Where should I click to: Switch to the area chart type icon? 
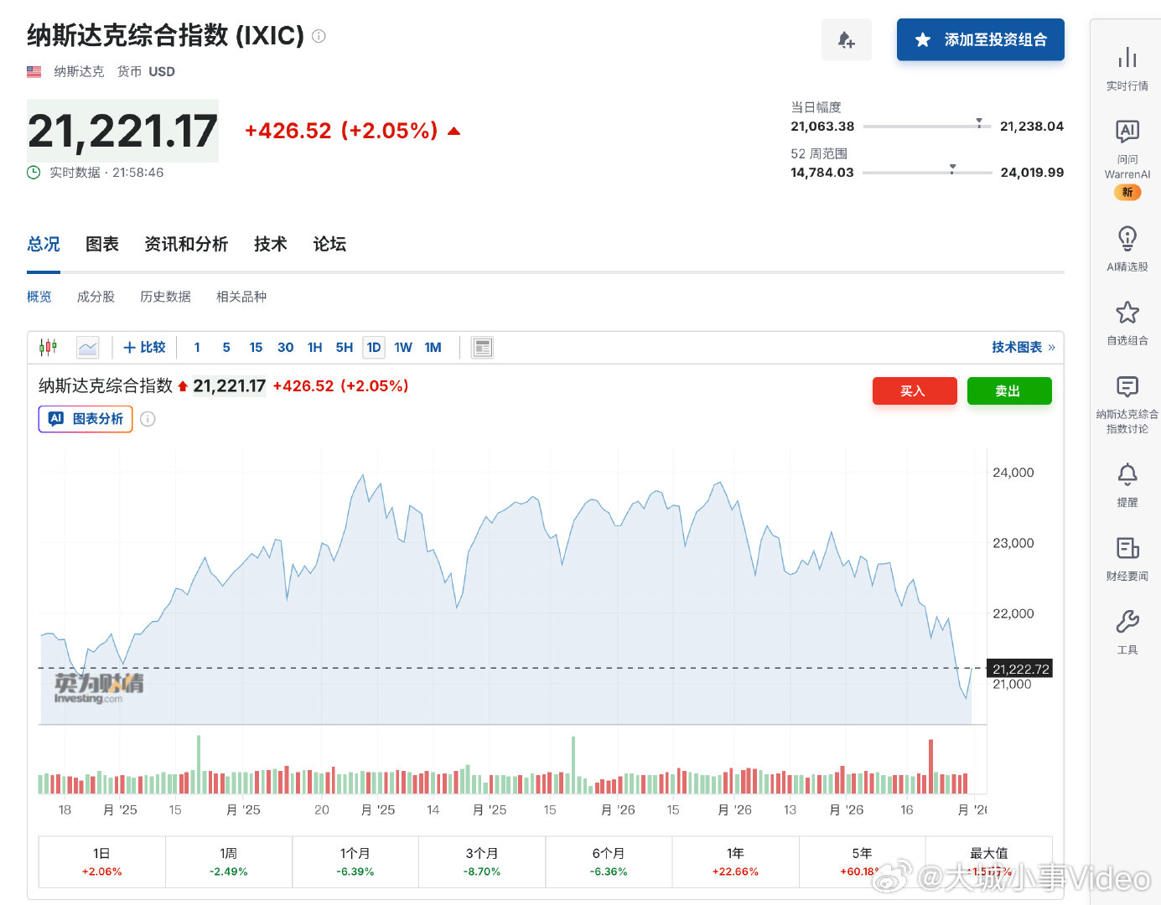(87, 347)
